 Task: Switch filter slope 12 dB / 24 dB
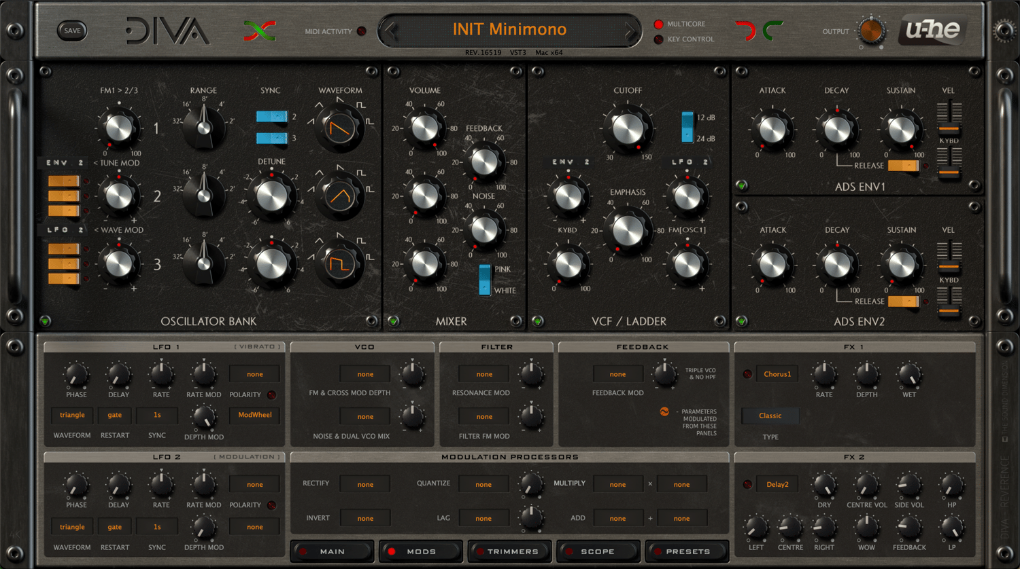tap(687, 128)
